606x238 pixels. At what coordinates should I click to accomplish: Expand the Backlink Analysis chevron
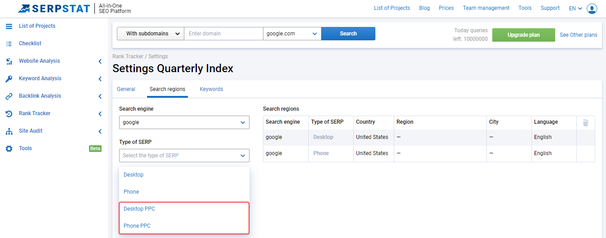click(x=100, y=96)
